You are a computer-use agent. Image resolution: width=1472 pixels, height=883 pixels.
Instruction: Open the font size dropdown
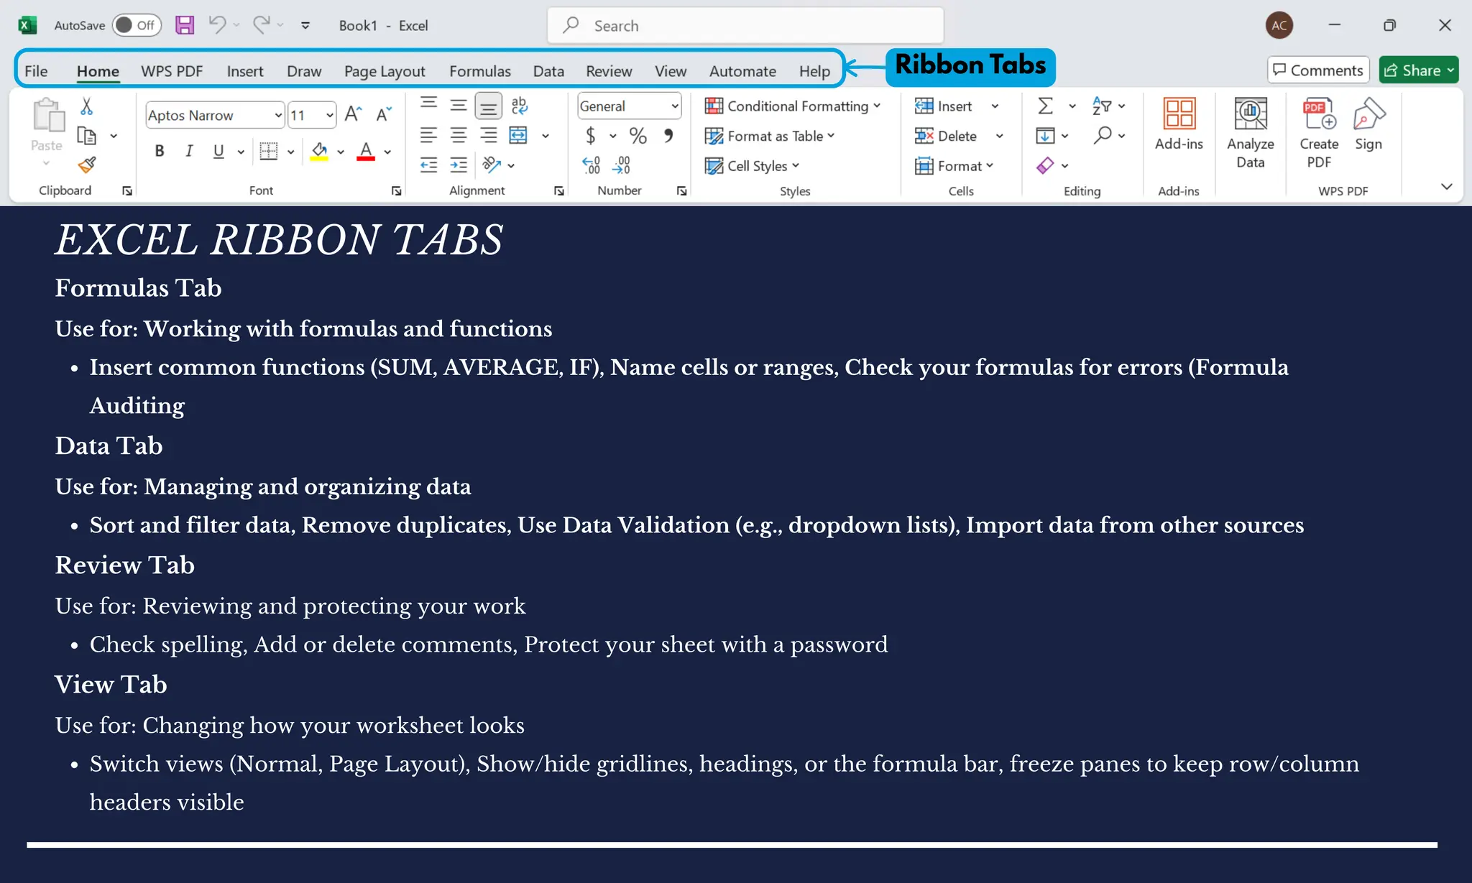[x=329, y=115]
